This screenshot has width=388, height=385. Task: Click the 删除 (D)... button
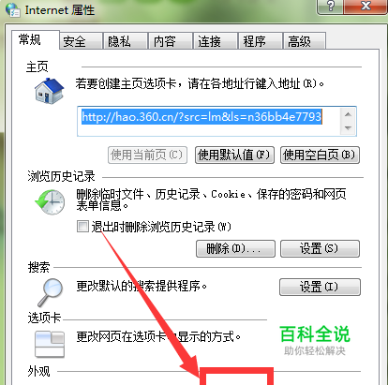click(235, 248)
